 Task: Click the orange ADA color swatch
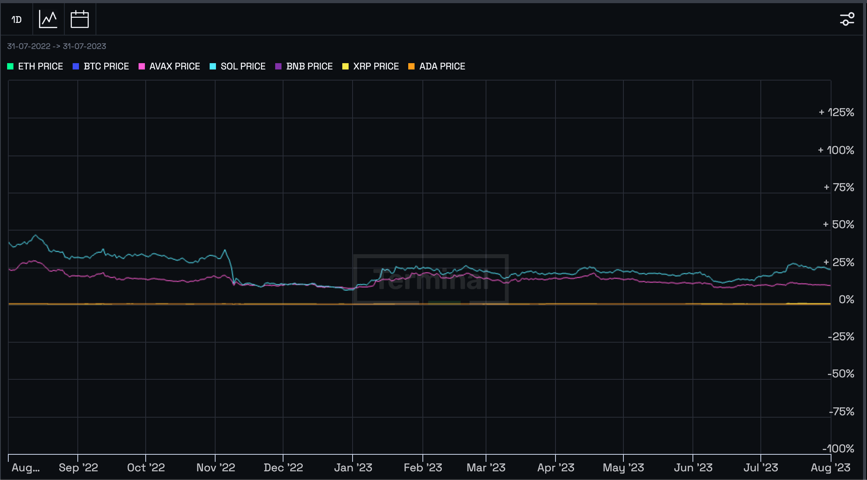pyautogui.click(x=411, y=66)
